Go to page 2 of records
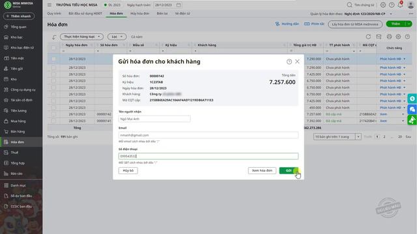Viewport: 417px width, 234px height. tap(384, 136)
